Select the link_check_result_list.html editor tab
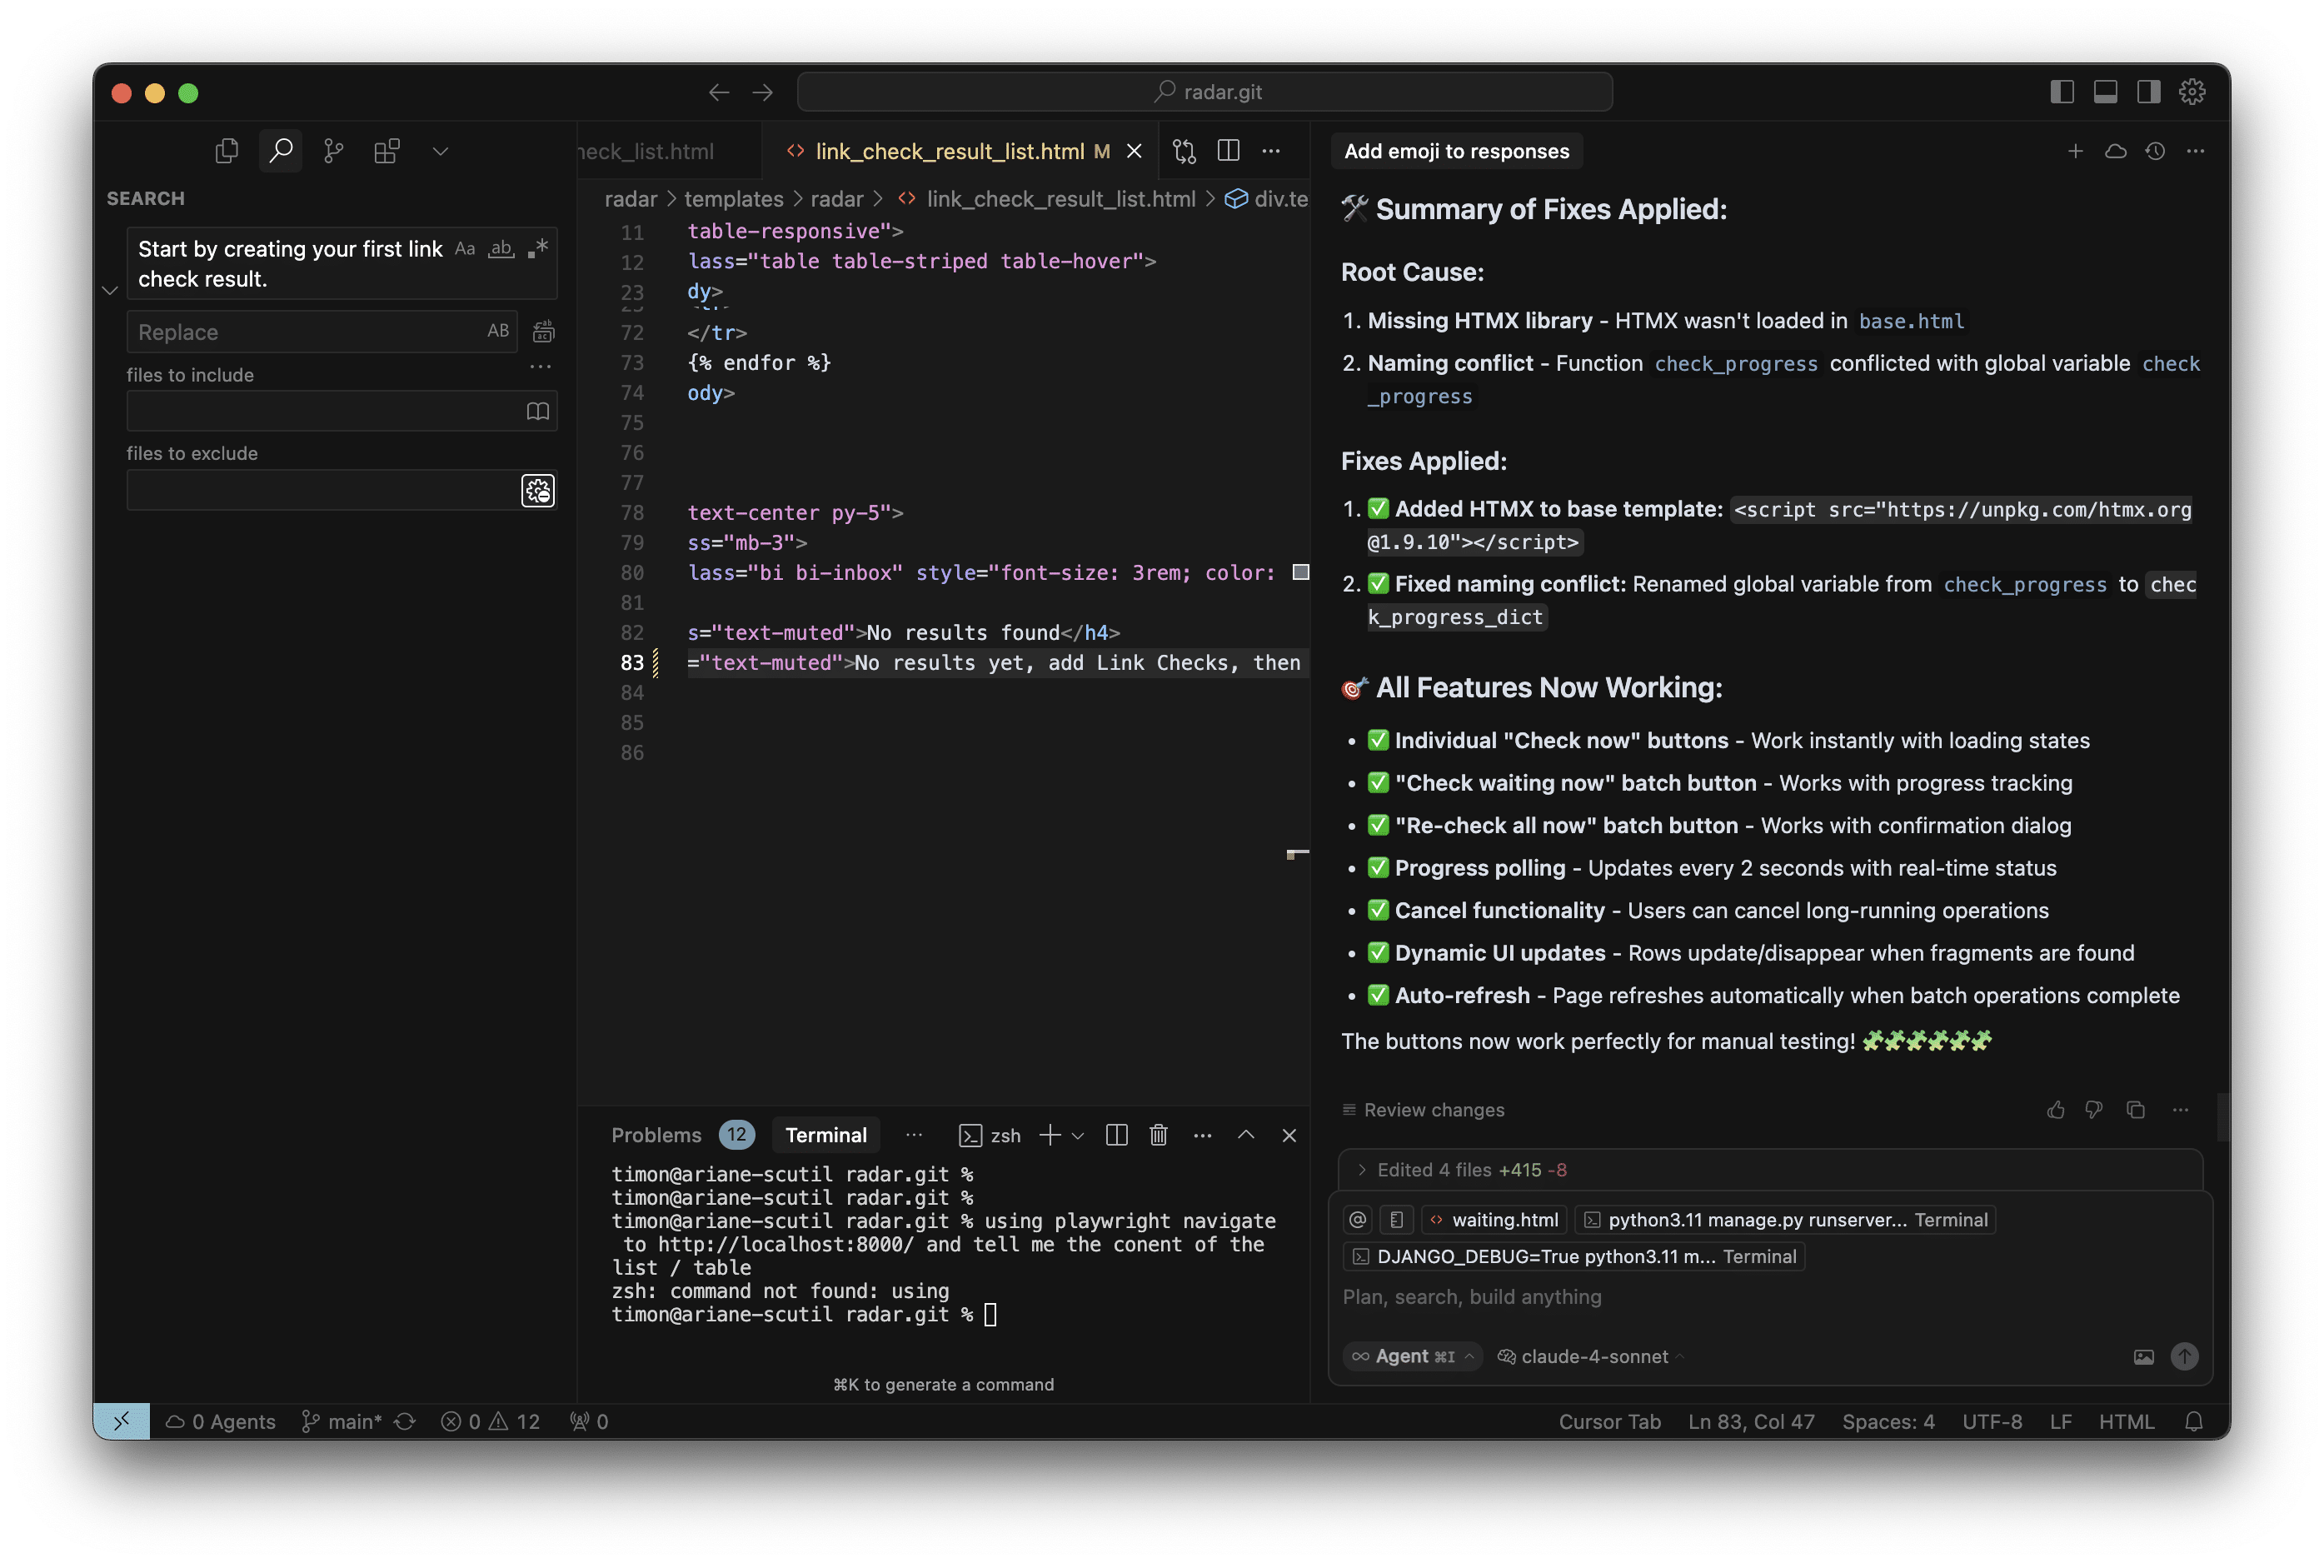The width and height of the screenshot is (2324, 1563). coord(949,151)
